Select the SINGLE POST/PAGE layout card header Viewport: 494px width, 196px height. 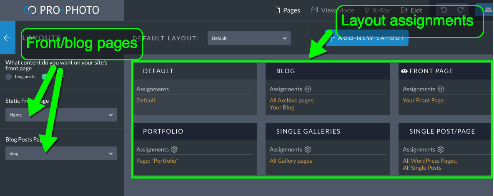tap(444, 131)
